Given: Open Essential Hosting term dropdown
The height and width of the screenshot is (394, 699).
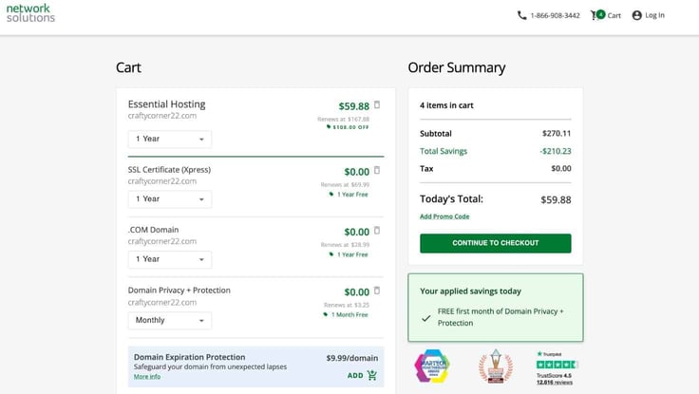Looking at the screenshot, I should tap(170, 139).
